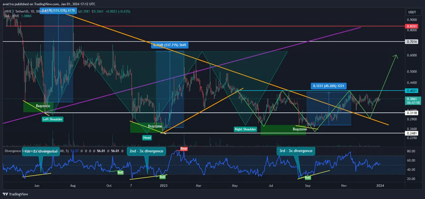This screenshot has height=199, width=425.
Task: Click the 2023 marker on time axis
Action: [x=163, y=186]
